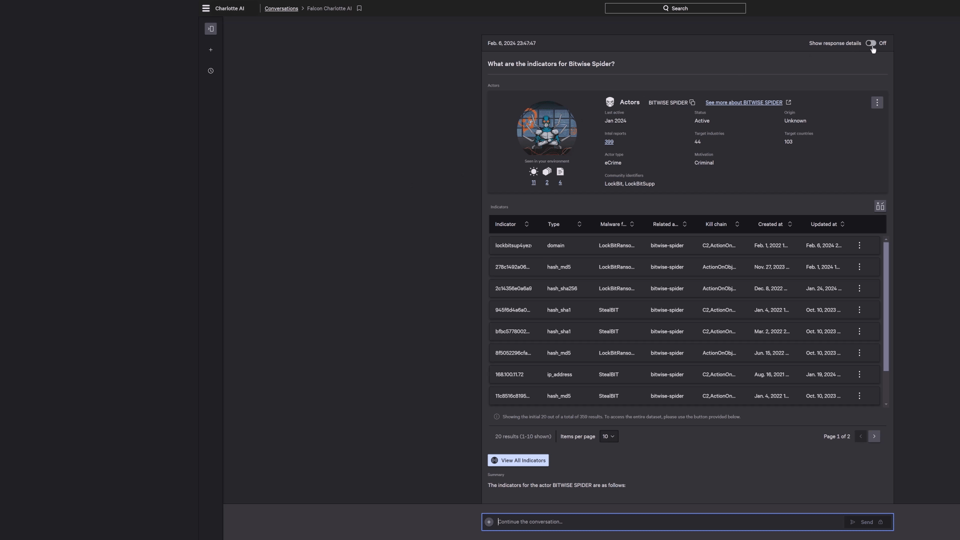
Task: Open the 2 count link under cubes icon
Action: (x=547, y=182)
